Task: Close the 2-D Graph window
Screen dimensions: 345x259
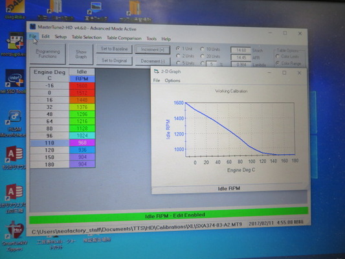Action: coord(299,73)
